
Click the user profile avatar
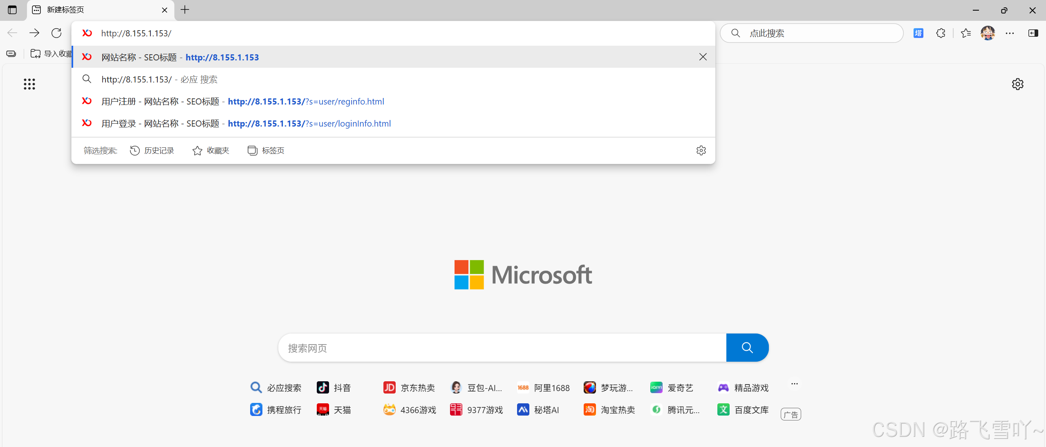pyautogui.click(x=988, y=33)
